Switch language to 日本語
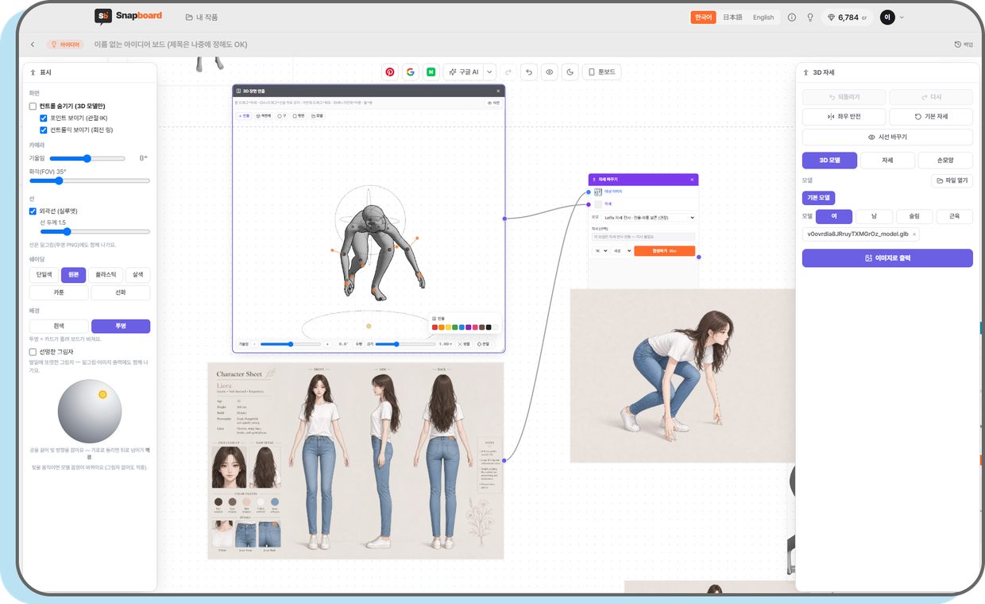The width and height of the screenshot is (985, 604). pyautogui.click(x=732, y=17)
